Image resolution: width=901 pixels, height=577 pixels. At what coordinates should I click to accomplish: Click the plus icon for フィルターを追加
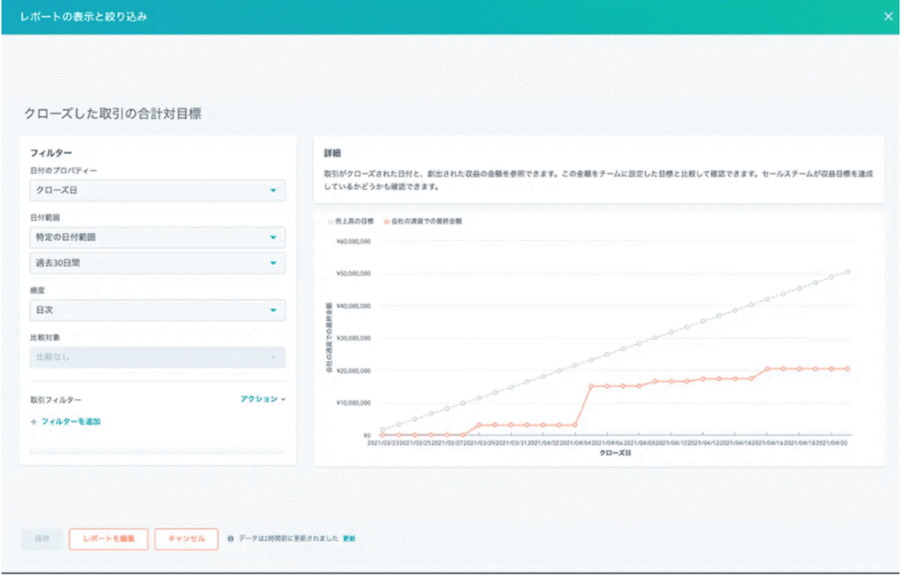coord(33,422)
